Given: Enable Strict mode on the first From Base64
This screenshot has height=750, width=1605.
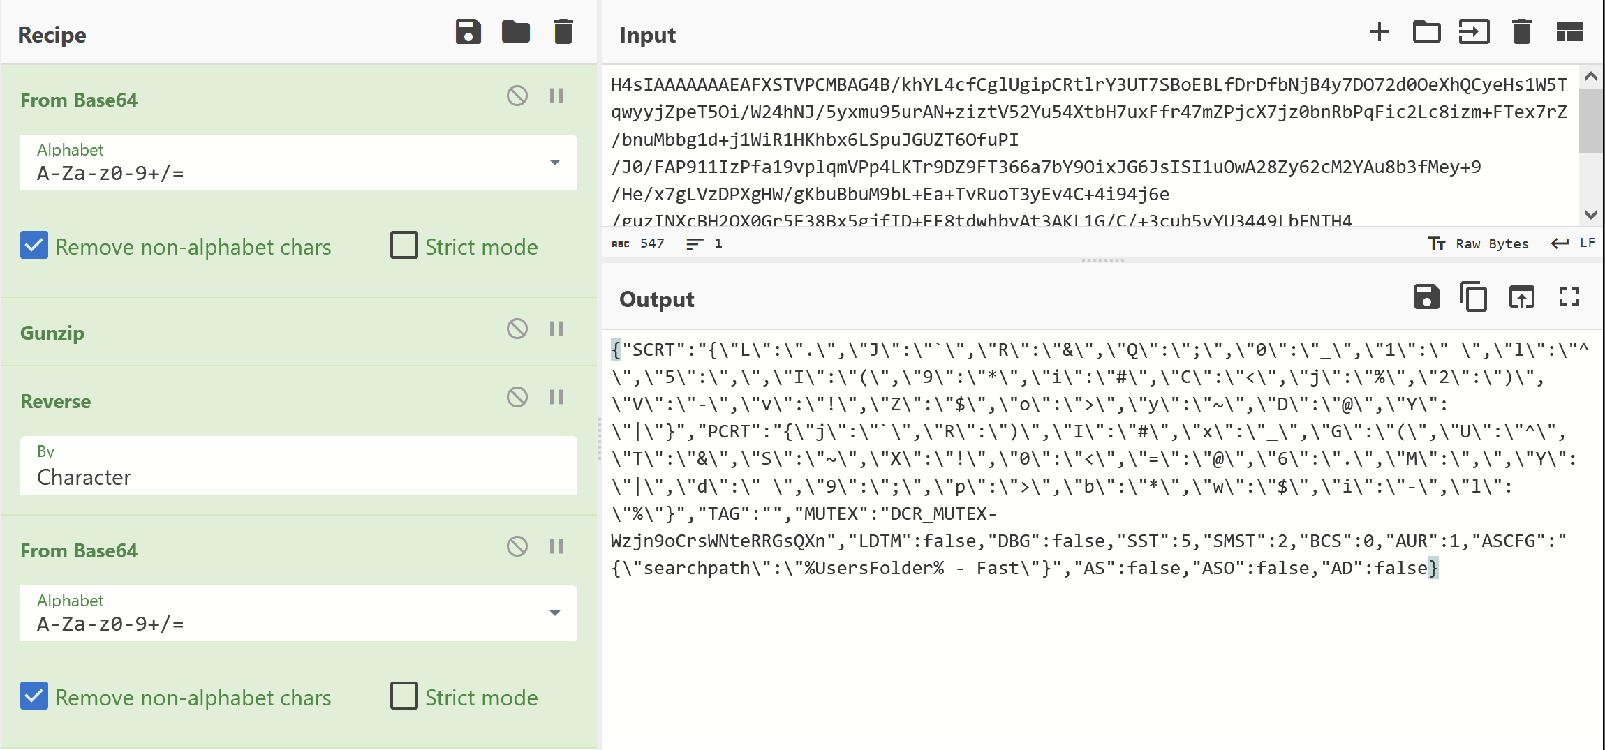Looking at the screenshot, I should [404, 246].
